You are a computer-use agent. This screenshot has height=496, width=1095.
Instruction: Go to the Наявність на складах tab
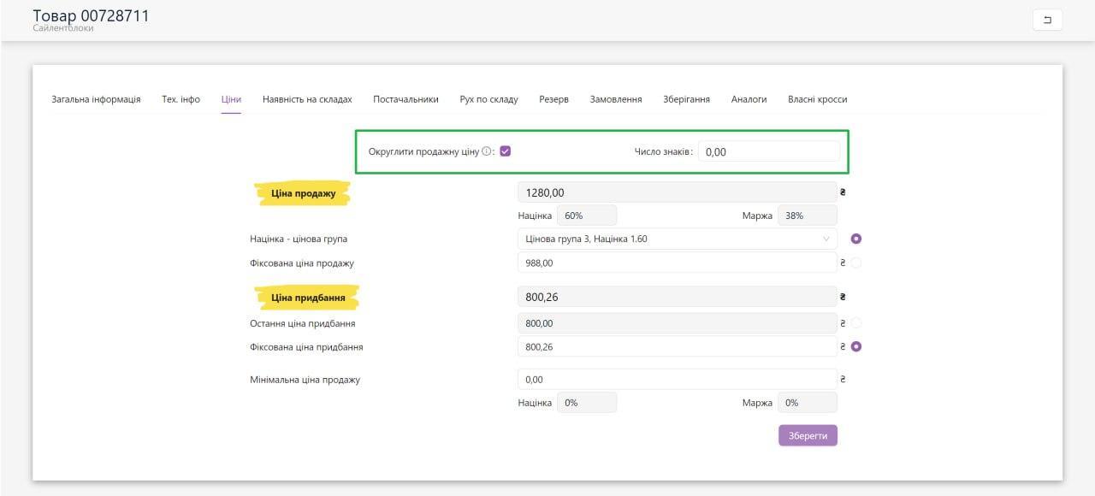point(307,99)
